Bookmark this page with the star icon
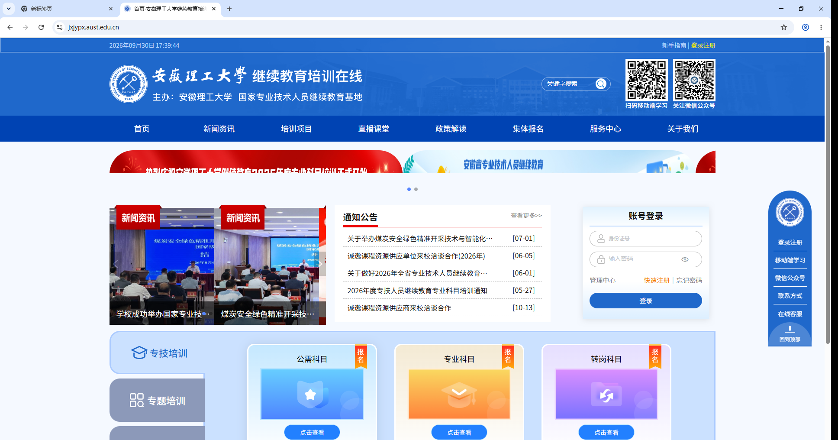838x440 pixels. tap(784, 27)
